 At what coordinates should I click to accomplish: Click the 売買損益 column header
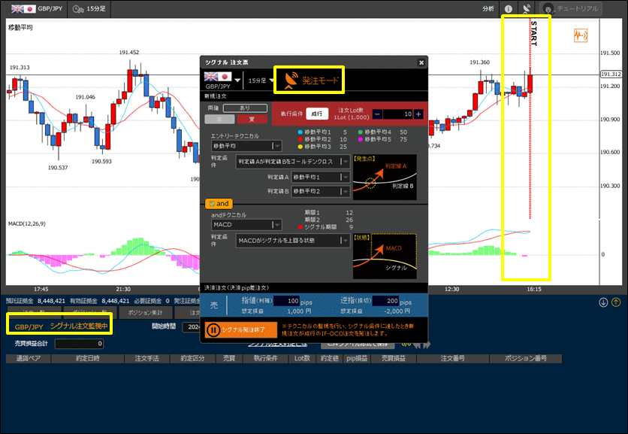click(394, 359)
